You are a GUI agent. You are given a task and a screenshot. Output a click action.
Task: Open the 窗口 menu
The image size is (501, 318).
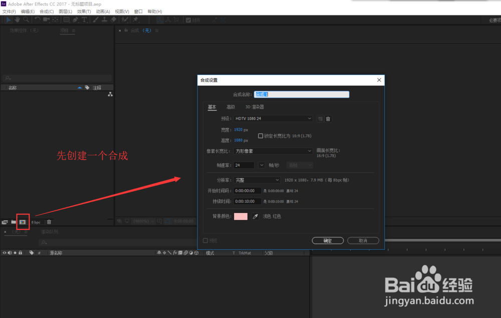pyautogui.click(x=138, y=12)
